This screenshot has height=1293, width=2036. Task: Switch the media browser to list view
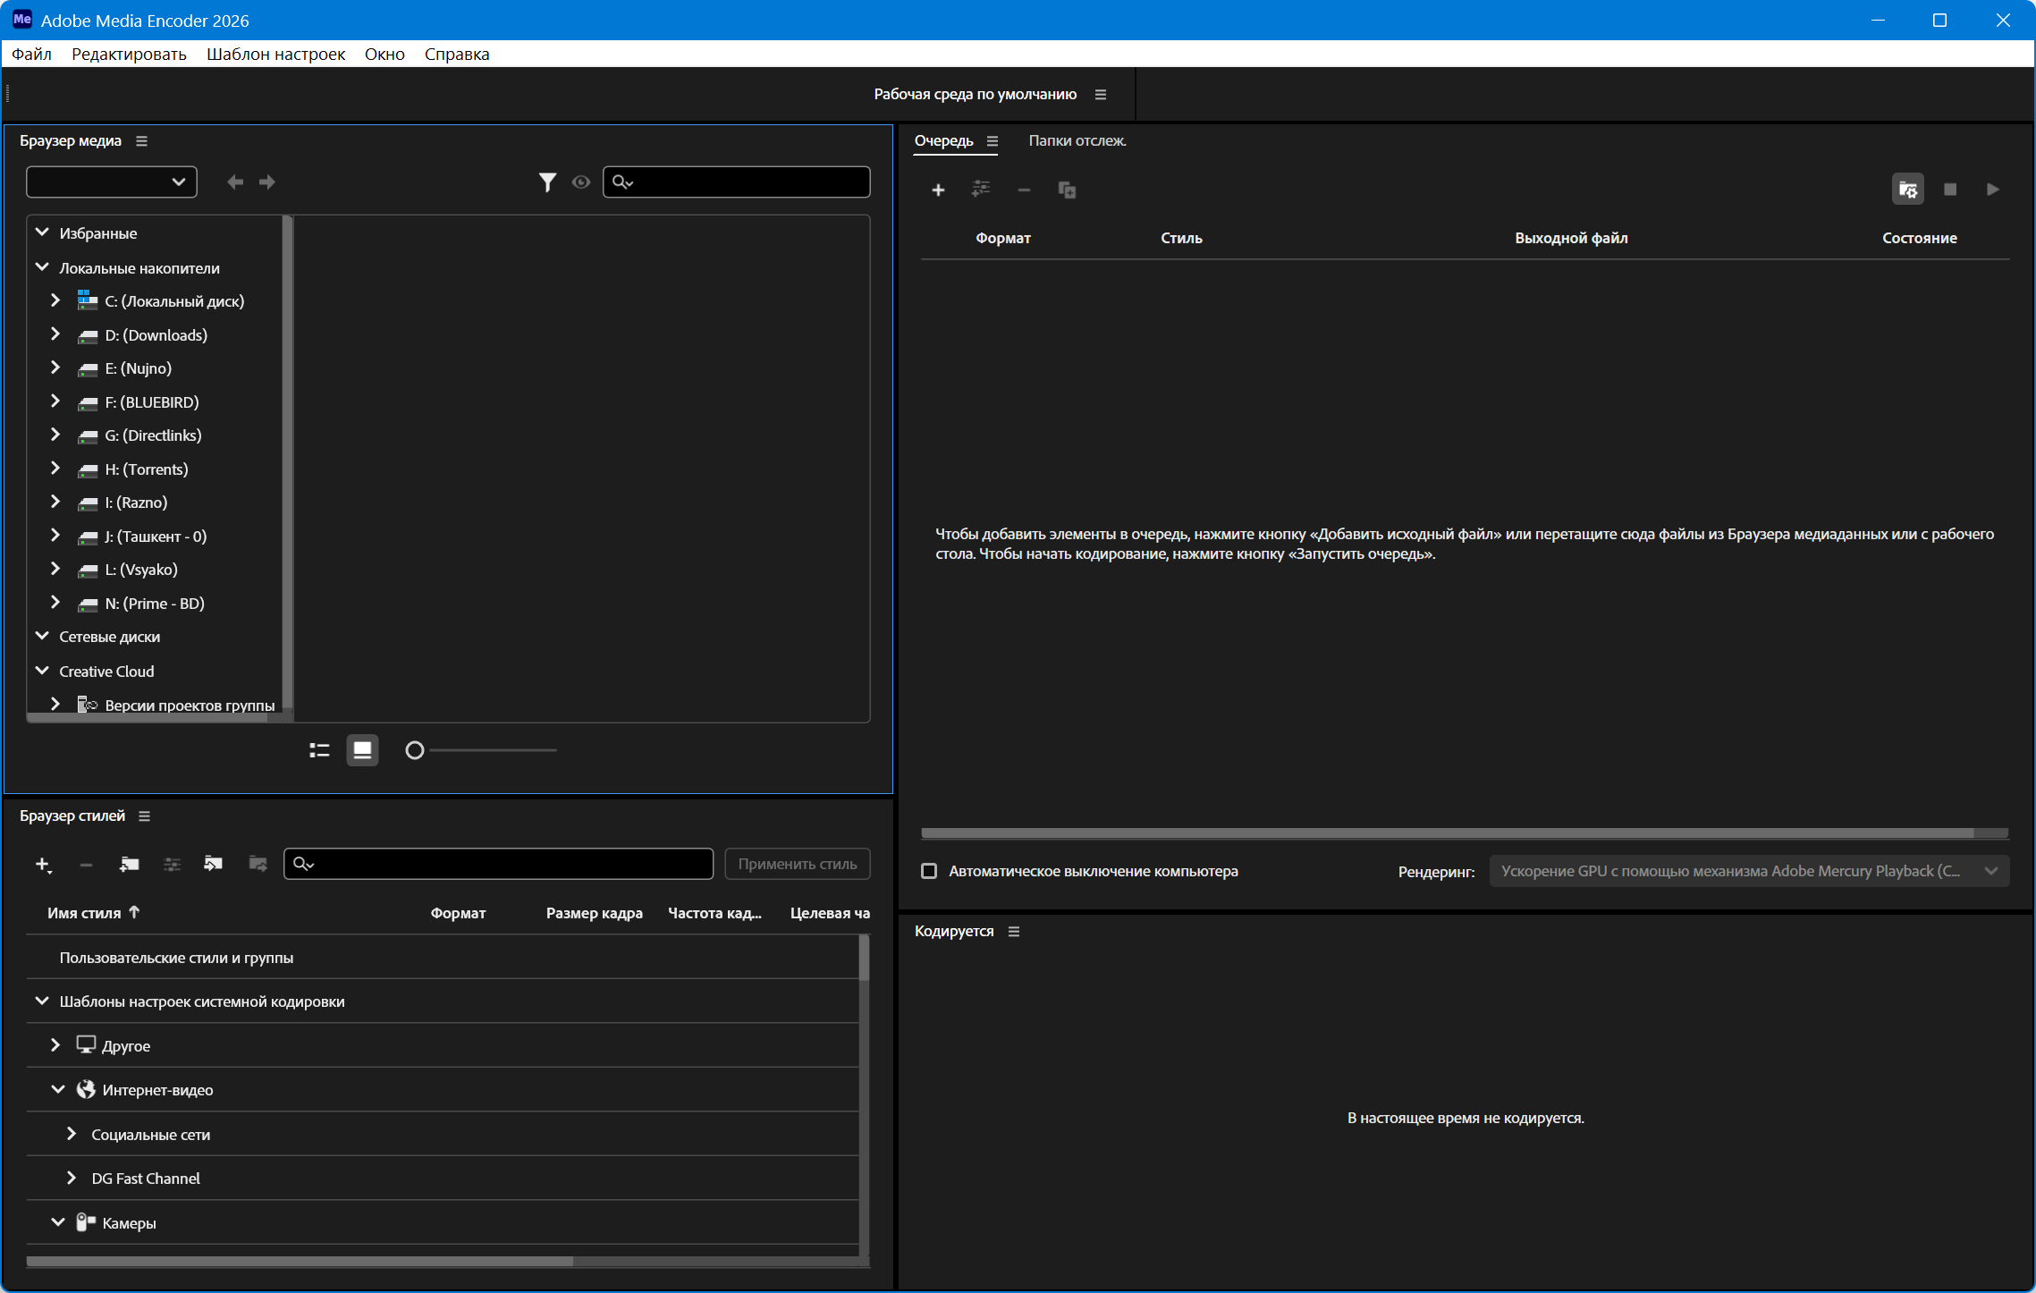coord(319,750)
